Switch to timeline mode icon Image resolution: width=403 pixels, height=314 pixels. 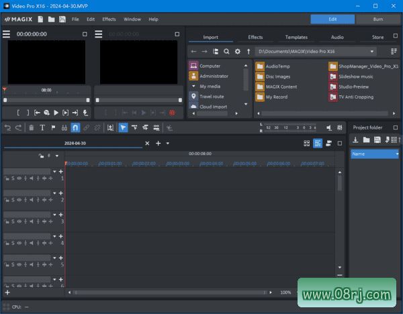point(318,144)
